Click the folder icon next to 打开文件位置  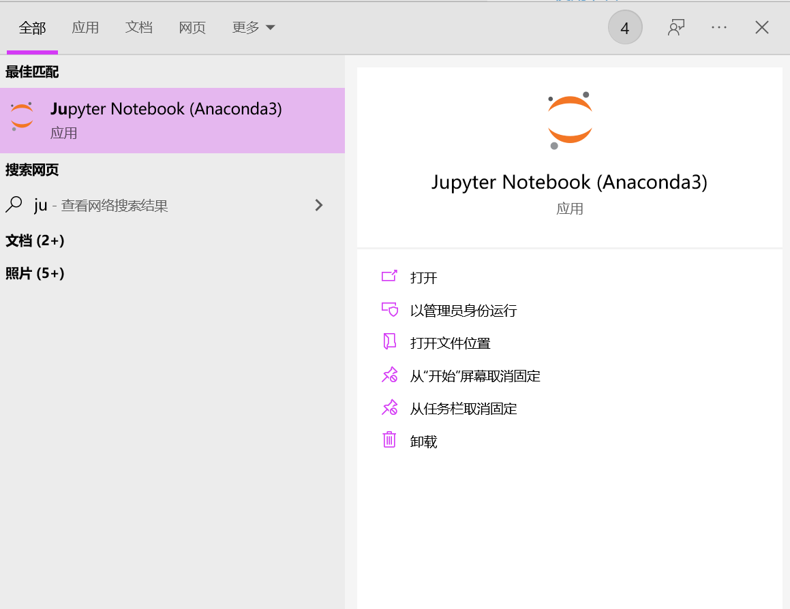click(390, 343)
